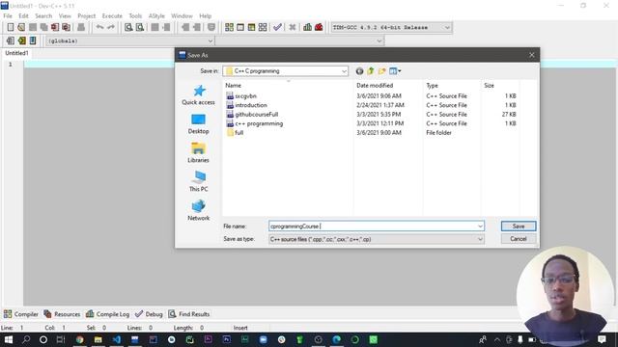Click the Save button
This screenshot has width=618, height=347.
(519, 227)
